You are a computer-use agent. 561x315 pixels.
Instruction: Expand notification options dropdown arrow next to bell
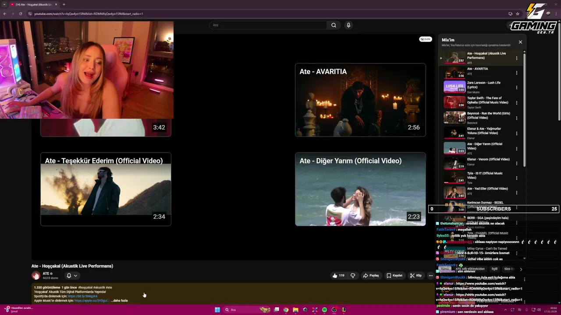75,276
